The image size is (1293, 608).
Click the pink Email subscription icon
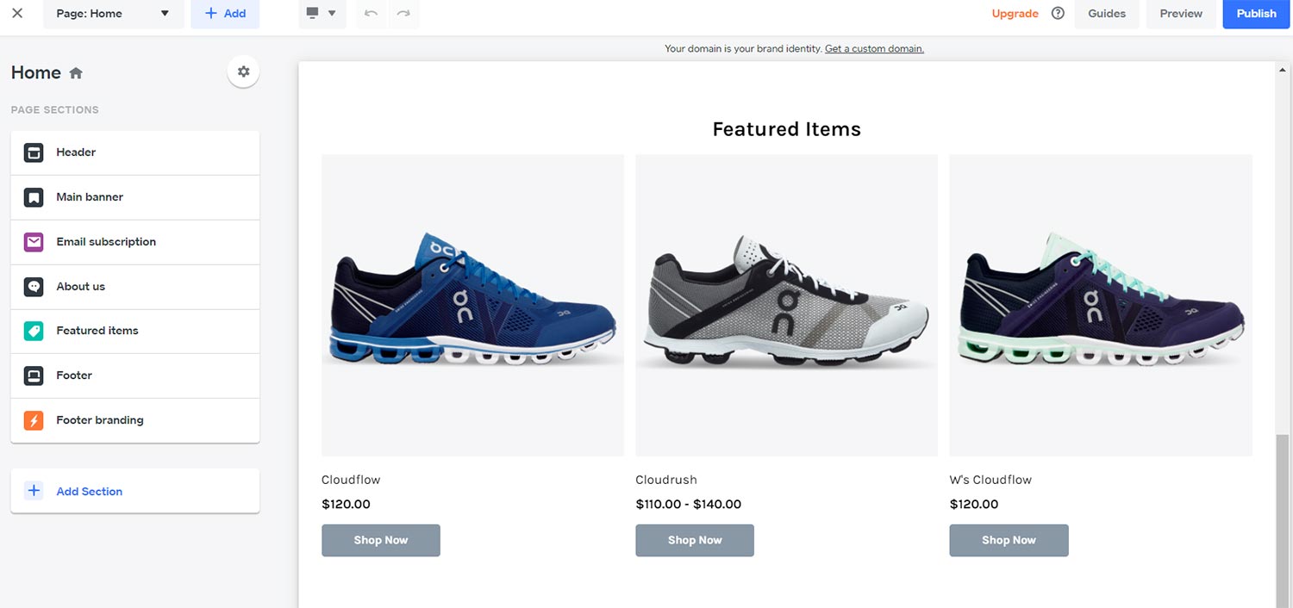click(33, 241)
